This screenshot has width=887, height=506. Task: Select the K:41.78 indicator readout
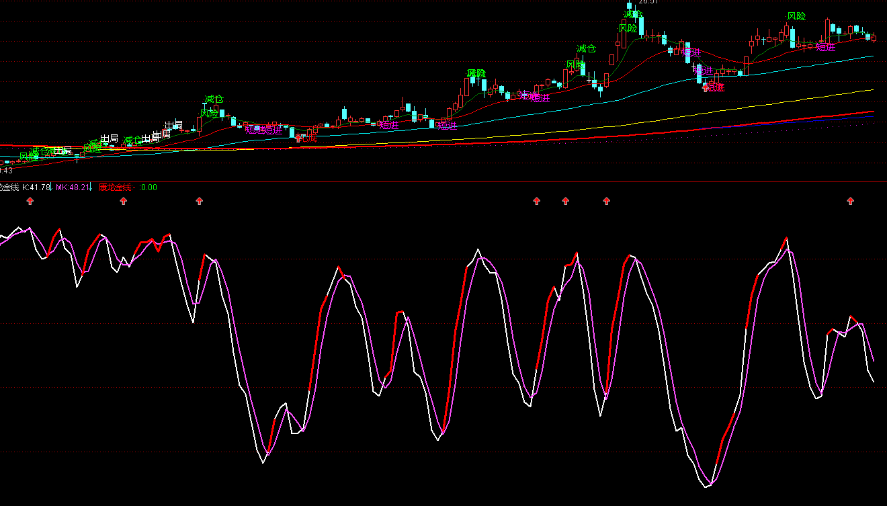coord(36,187)
